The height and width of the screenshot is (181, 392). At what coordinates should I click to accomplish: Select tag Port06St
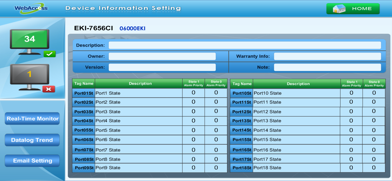point(84,140)
